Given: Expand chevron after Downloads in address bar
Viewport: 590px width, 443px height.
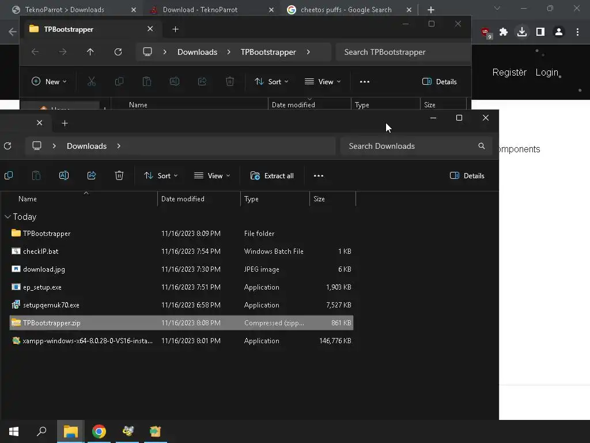Looking at the screenshot, I should coord(119,146).
